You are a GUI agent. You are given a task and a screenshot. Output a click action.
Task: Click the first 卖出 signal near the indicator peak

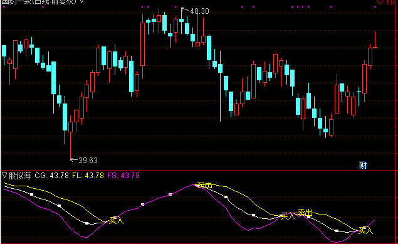point(204,185)
